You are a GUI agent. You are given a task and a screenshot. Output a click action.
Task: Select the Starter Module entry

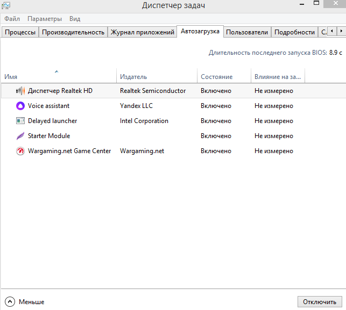[x=49, y=136]
